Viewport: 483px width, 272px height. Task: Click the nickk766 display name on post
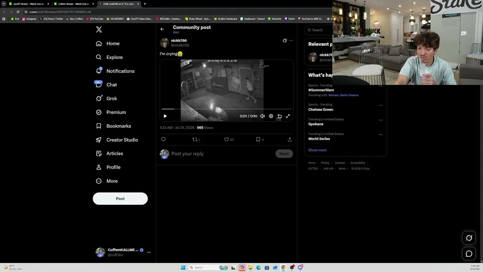[179, 40]
